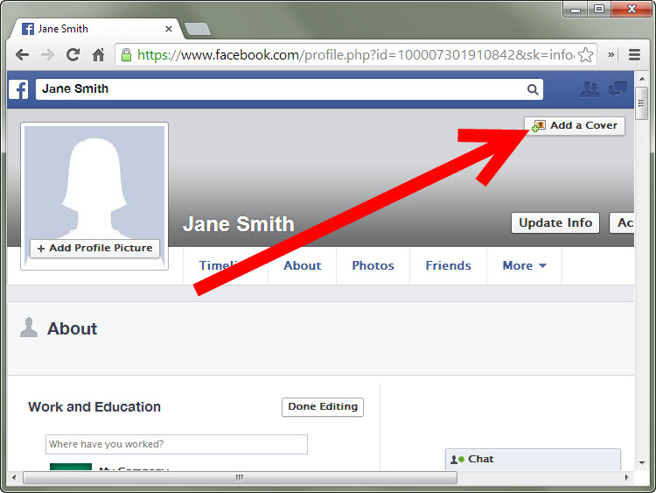Viewport: 656px width, 493px height.
Task: Open the Chat bar
Action: click(x=533, y=460)
